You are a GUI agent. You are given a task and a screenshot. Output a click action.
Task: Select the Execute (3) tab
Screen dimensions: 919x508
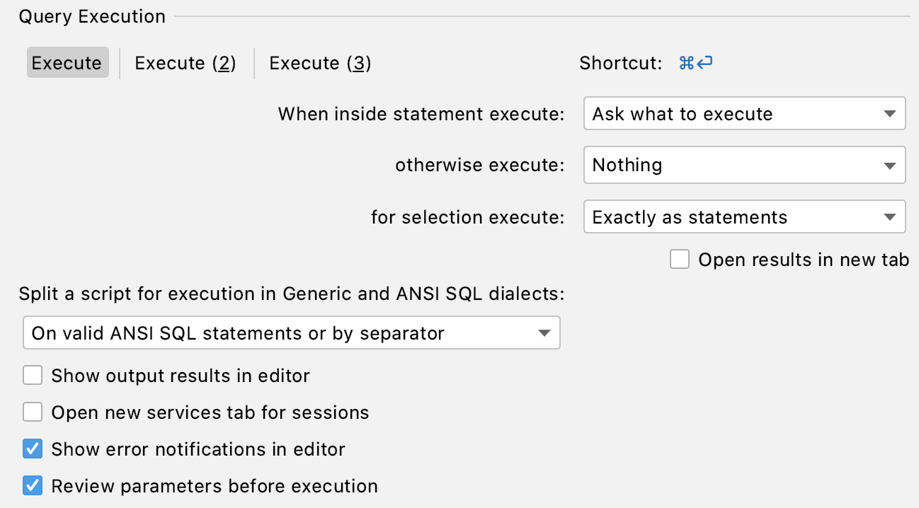point(320,63)
